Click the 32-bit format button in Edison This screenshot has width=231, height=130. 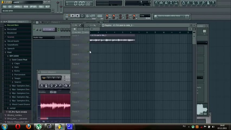51,92
